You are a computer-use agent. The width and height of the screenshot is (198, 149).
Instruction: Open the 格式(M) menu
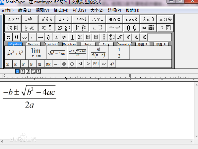click(61, 10)
